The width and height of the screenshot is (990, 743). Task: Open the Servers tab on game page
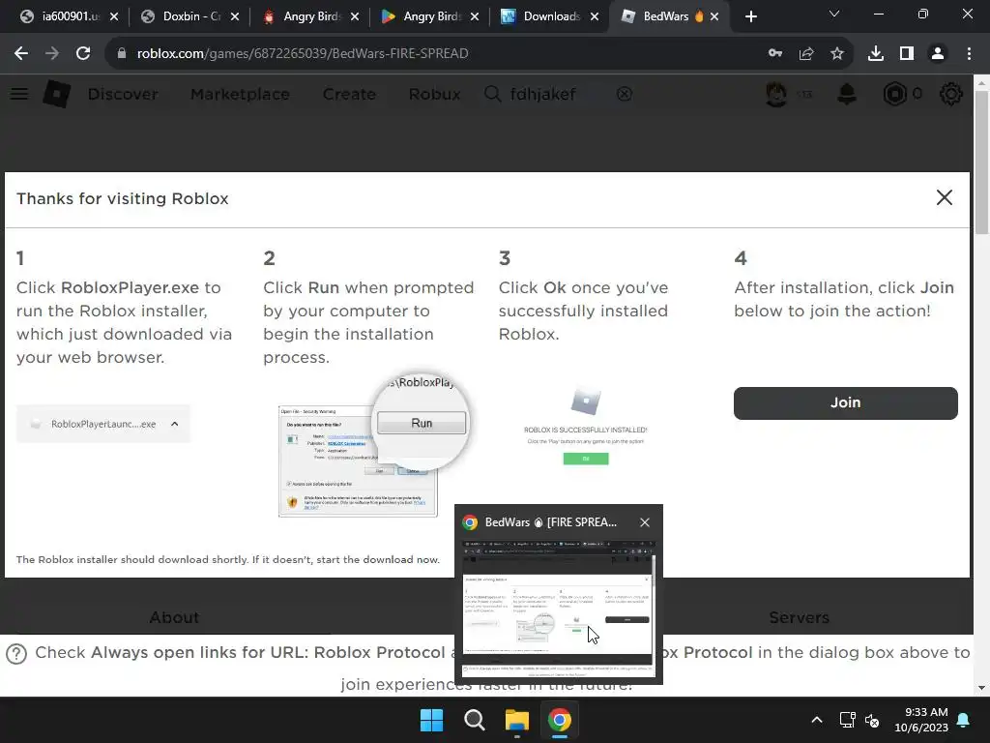(x=800, y=617)
